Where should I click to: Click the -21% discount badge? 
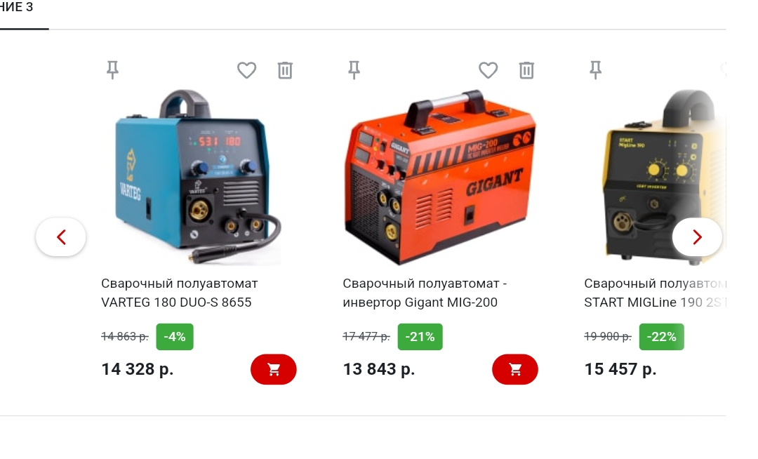pos(420,337)
